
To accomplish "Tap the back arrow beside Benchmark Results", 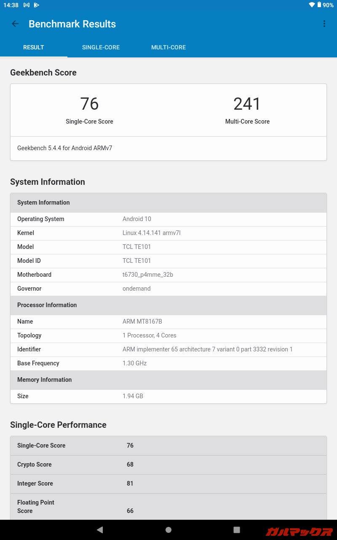I will [15, 24].
